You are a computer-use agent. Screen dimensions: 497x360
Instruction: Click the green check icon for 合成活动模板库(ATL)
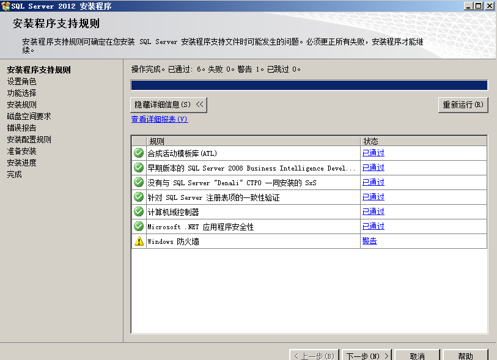click(139, 153)
